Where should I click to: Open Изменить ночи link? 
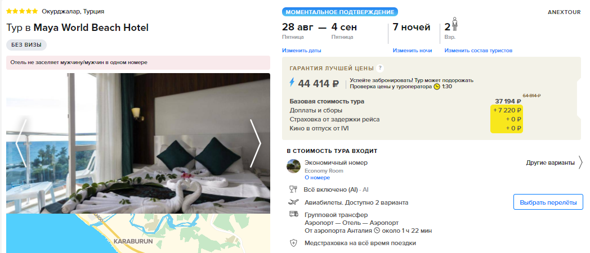click(x=413, y=51)
